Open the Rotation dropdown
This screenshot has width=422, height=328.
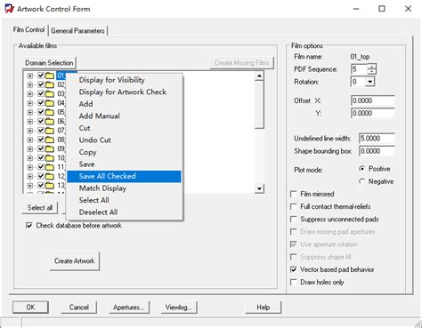point(369,82)
